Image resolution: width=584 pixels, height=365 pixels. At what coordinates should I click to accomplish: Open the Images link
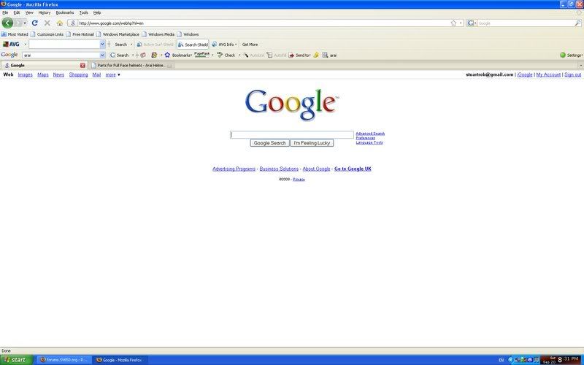(x=26, y=75)
